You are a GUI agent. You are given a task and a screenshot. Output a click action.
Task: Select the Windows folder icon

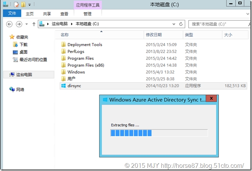pyautogui.click(x=63, y=72)
